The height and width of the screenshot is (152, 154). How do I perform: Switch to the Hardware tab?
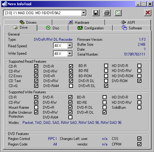(x=79, y=22)
